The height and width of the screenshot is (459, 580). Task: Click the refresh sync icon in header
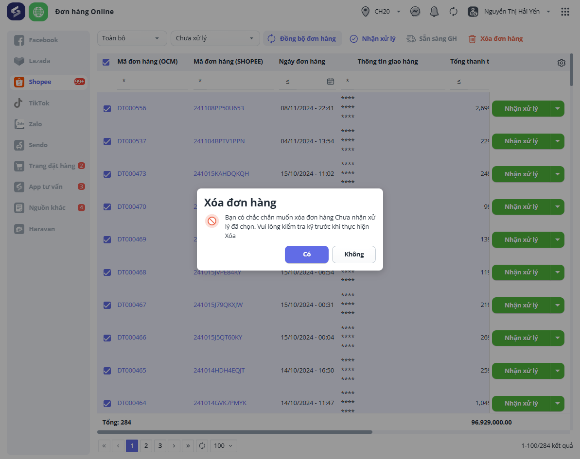[453, 12]
